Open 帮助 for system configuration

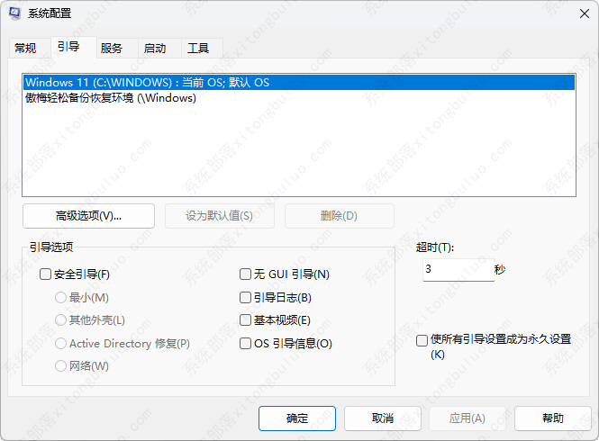553,418
